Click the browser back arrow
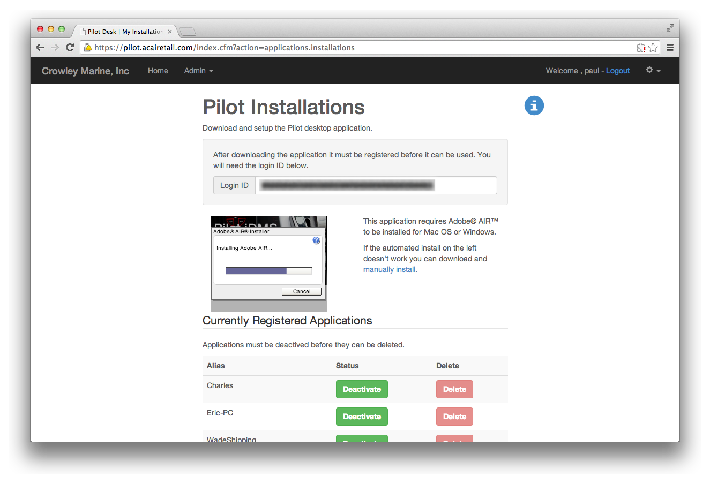 pos(40,47)
